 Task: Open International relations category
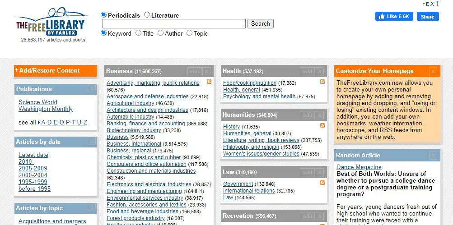(249, 191)
